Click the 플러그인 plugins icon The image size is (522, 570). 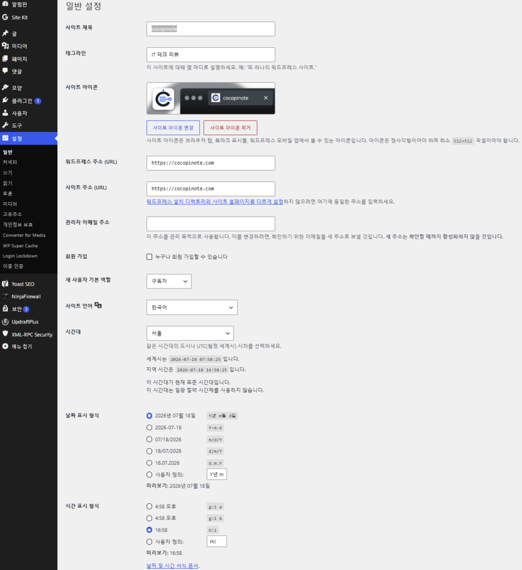(5, 100)
